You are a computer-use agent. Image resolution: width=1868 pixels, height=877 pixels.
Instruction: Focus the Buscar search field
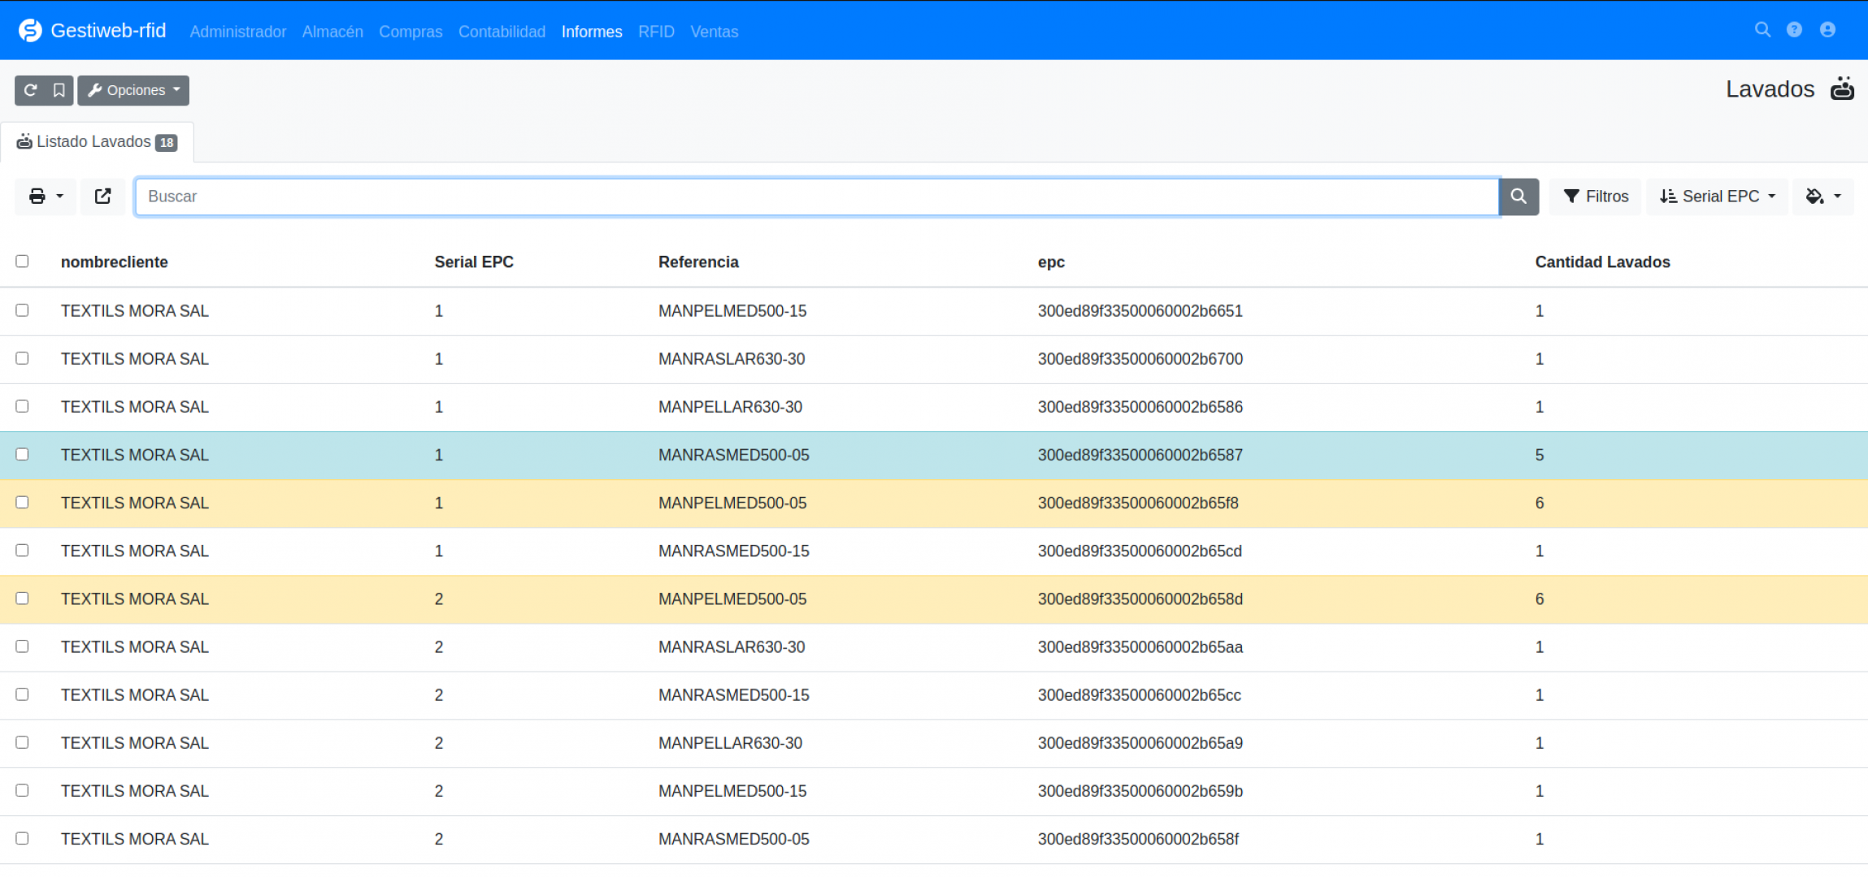[x=817, y=197]
